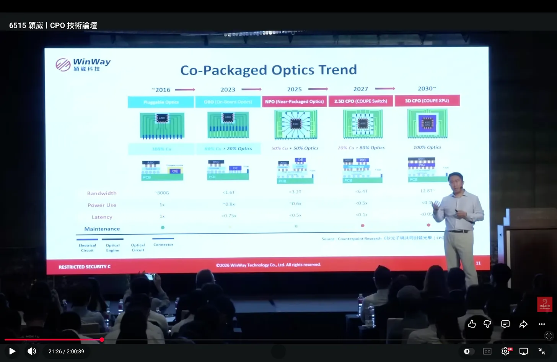The image size is (557, 362).
Task: Click the red channel watermark logo
Action: (544, 304)
